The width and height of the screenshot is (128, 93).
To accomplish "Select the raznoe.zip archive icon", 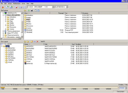I will (x=25, y=63).
